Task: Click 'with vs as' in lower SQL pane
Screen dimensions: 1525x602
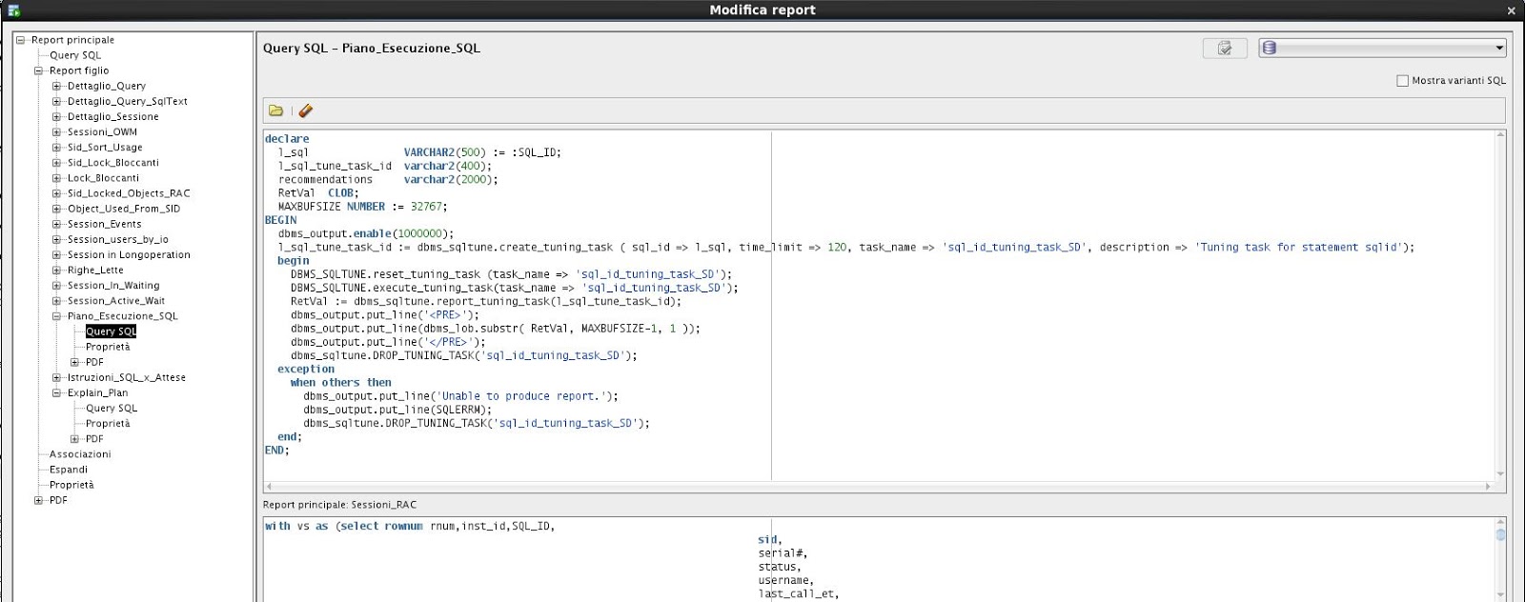Action: [296, 526]
